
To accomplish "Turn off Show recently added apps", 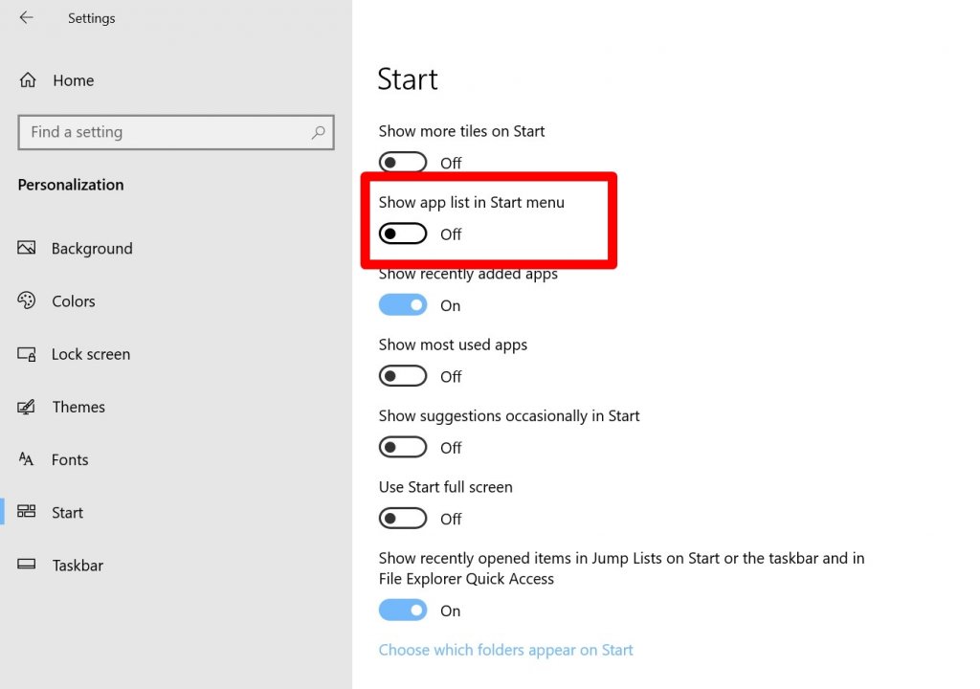I will pyautogui.click(x=402, y=304).
